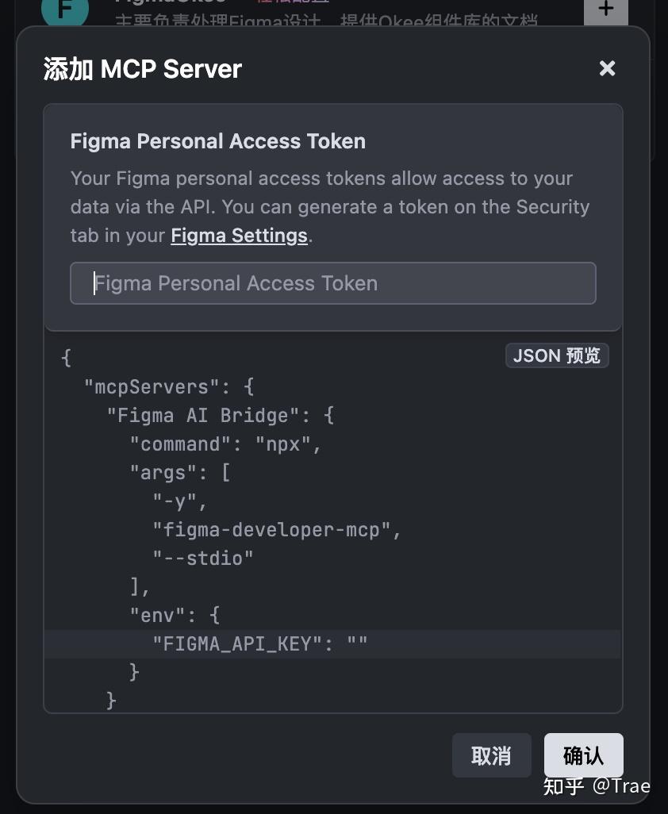
Task: Click the plus icon to add FigmaOkee
Action: click(605, 9)
